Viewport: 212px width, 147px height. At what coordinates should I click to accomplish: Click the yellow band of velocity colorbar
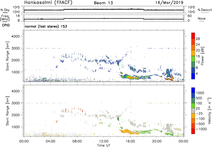pos(193,116)
